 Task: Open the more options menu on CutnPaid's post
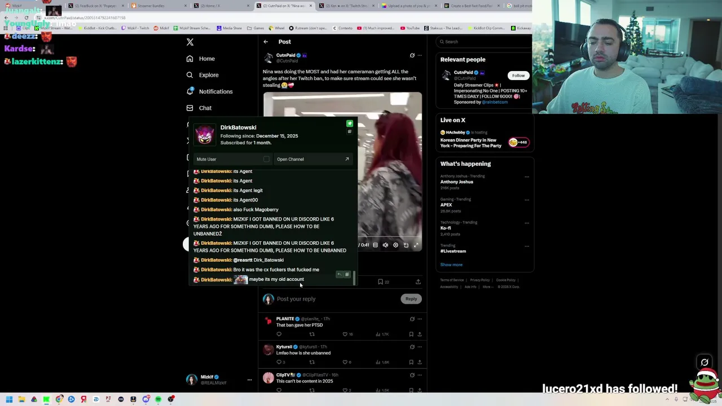419,55
